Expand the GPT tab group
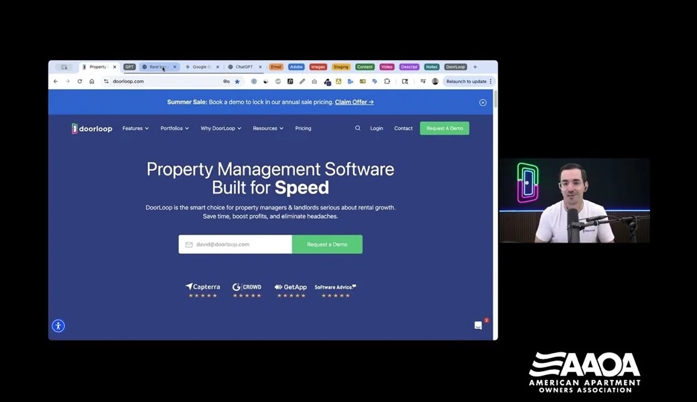The image size is (697, 402). pos(129,67)
